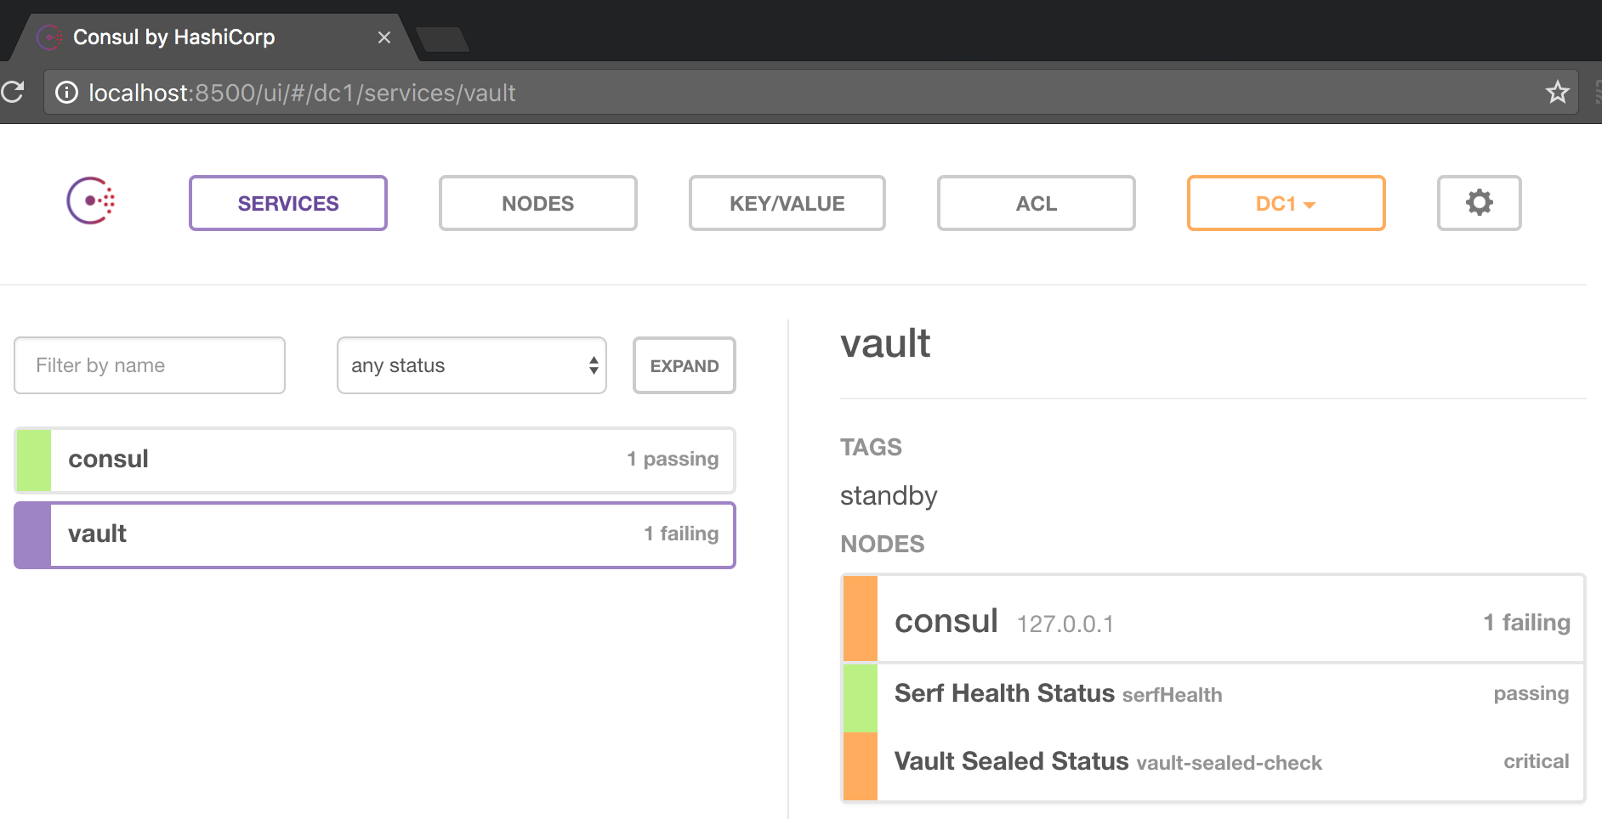The width and height of the screenshot is (1602, 819).
Task: Open the SERVICES section
Action: point(288,203)
